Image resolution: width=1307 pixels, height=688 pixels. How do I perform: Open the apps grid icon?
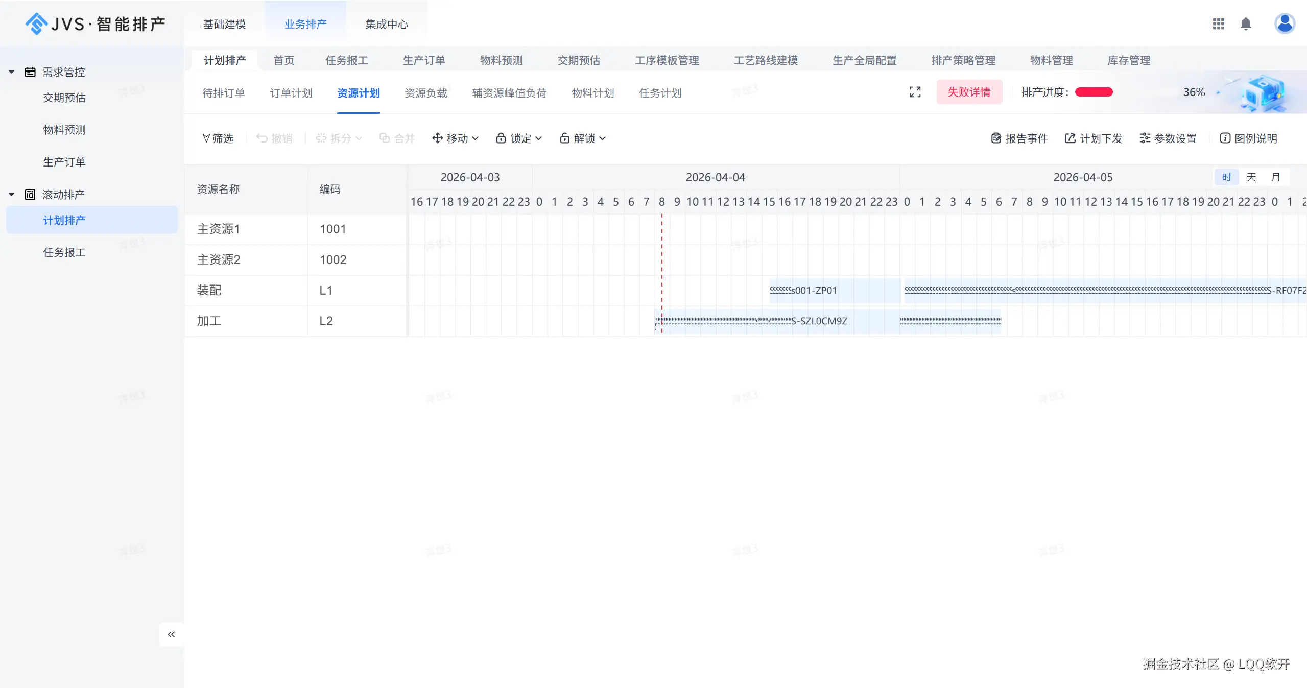pos(1218,24)
